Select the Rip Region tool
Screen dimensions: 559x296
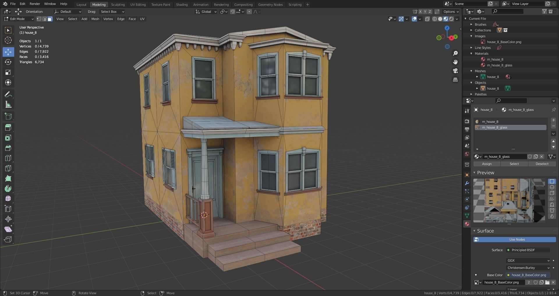pos(8,239)
